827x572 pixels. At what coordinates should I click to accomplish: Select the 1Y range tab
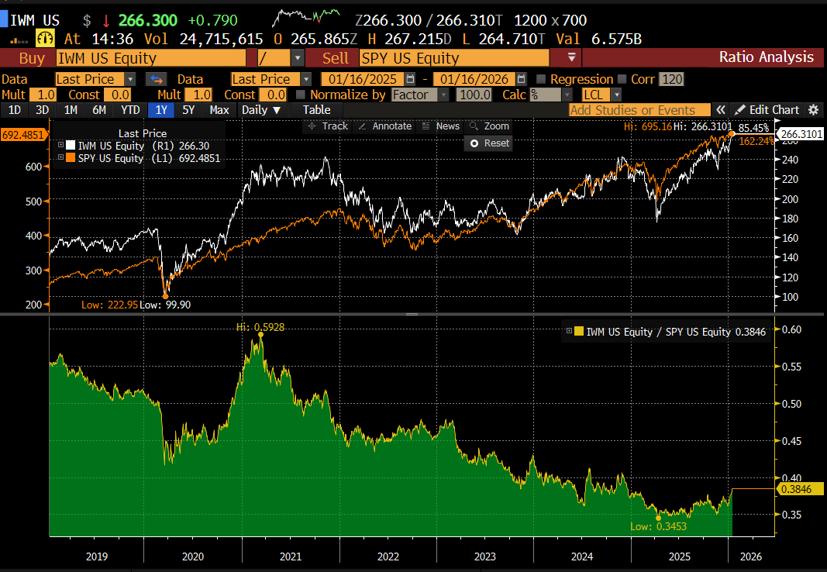coord(161,109)
